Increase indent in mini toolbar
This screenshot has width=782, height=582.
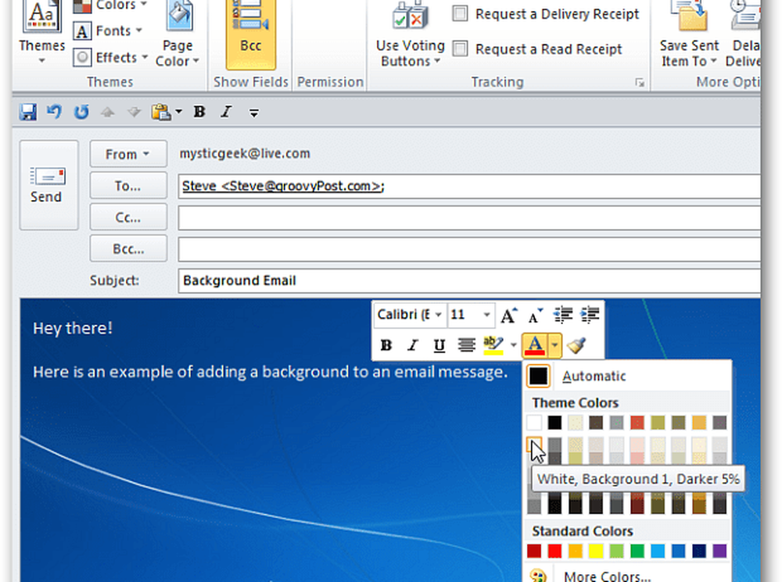(590, 316)
